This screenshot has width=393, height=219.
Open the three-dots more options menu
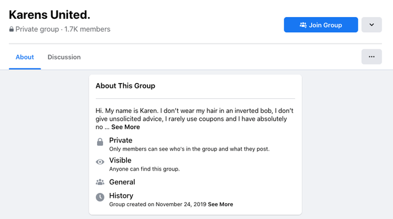click(x=371, y=57)
